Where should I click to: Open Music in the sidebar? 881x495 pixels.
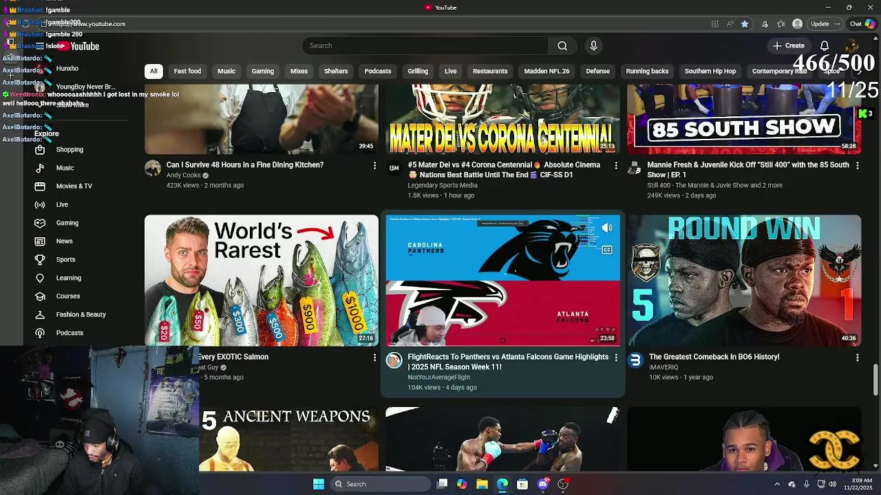(65, 168)
